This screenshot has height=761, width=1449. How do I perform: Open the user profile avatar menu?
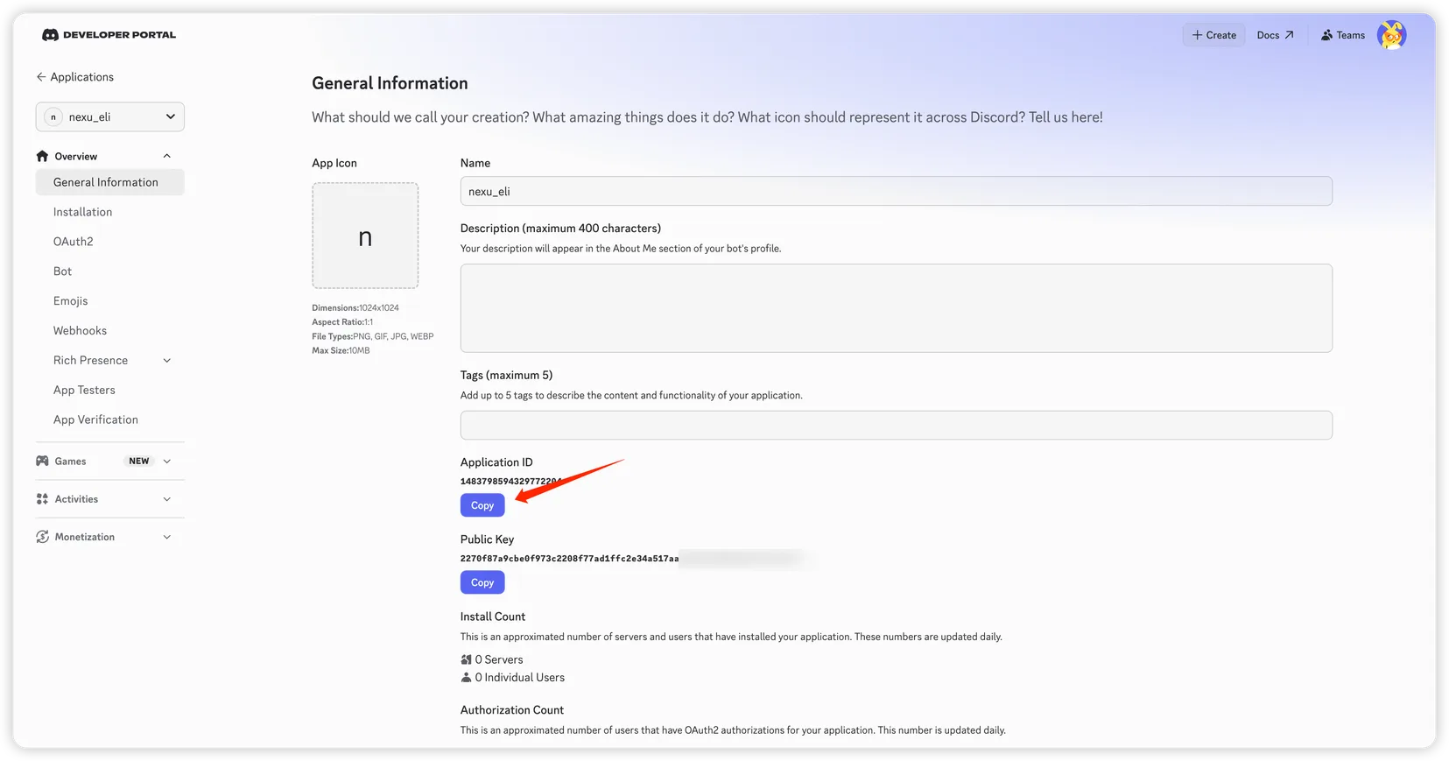1391,35
